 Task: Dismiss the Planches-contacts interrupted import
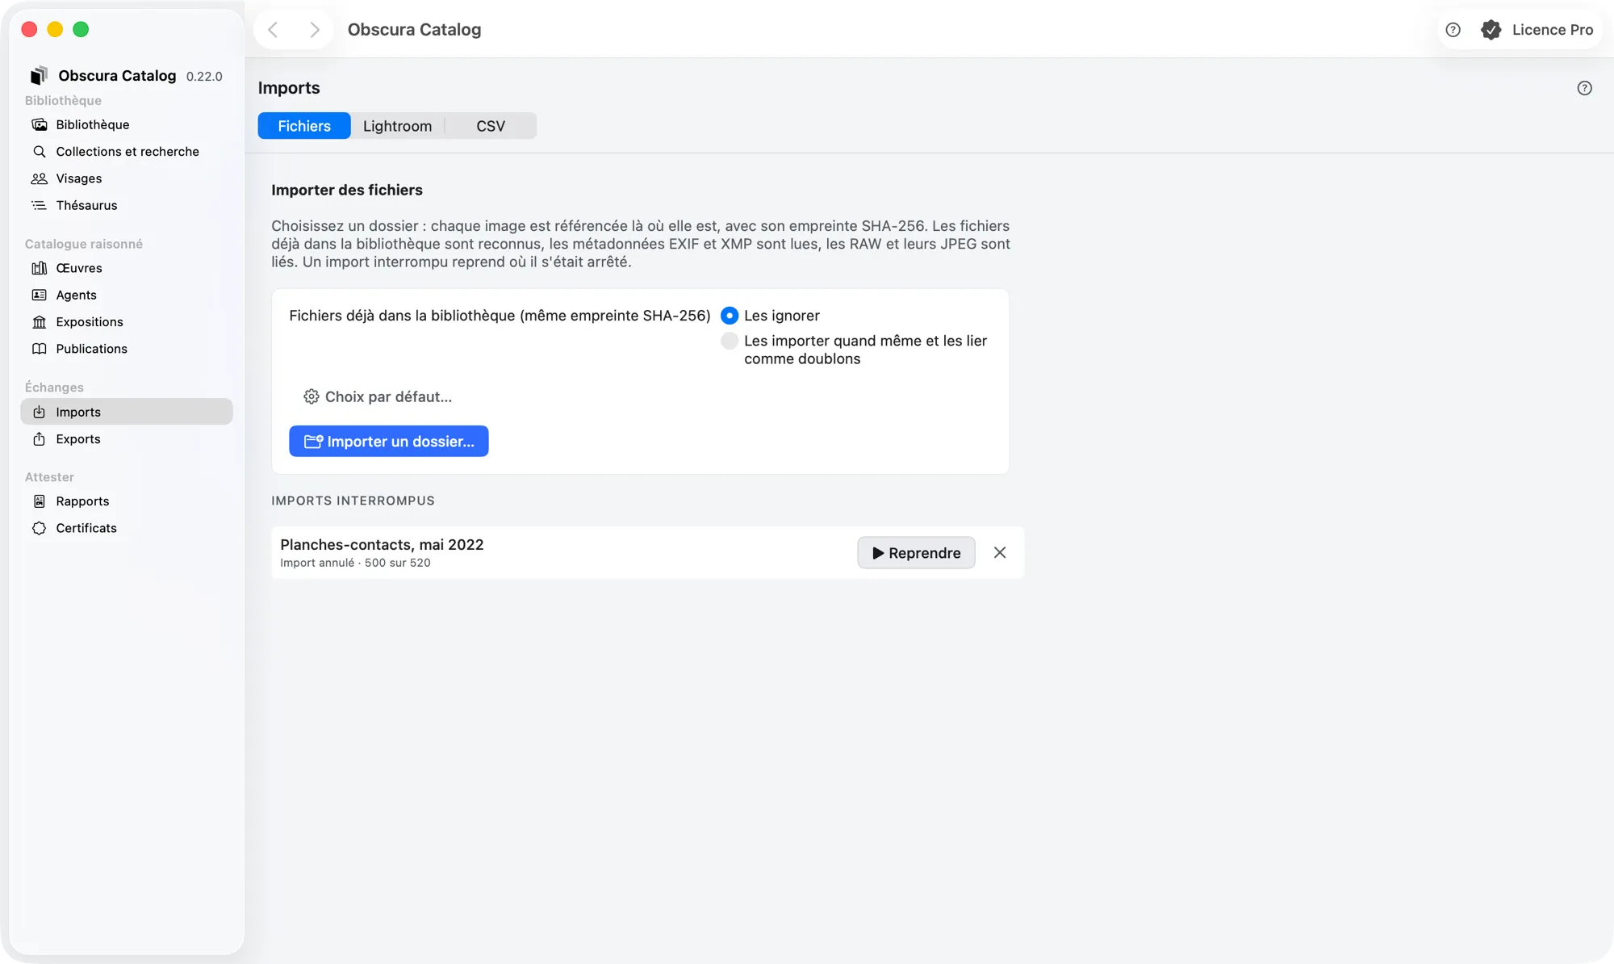tap(1000, 552)
